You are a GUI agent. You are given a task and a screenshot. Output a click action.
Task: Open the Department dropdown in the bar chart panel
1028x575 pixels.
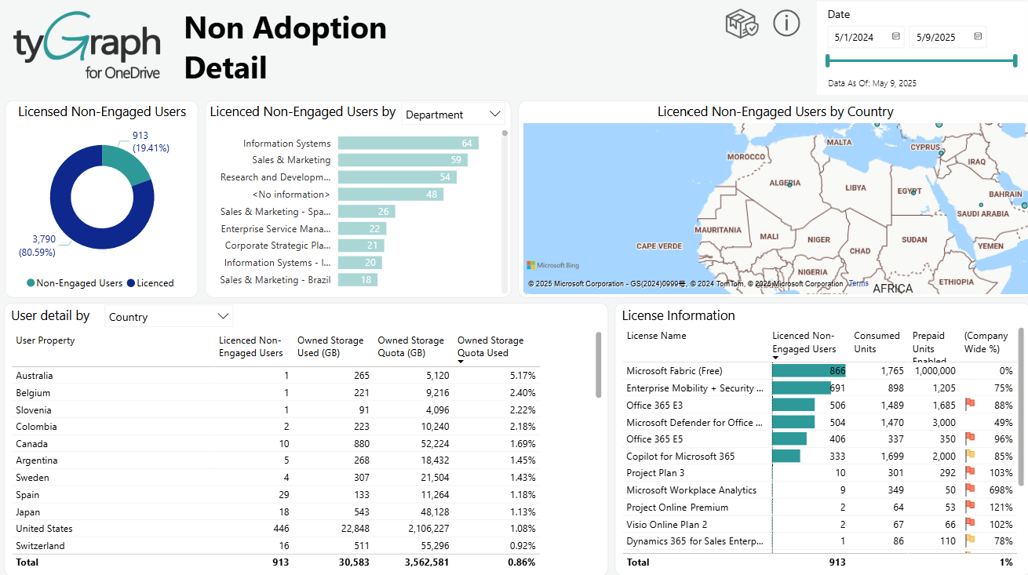click(x=454, y=114)
